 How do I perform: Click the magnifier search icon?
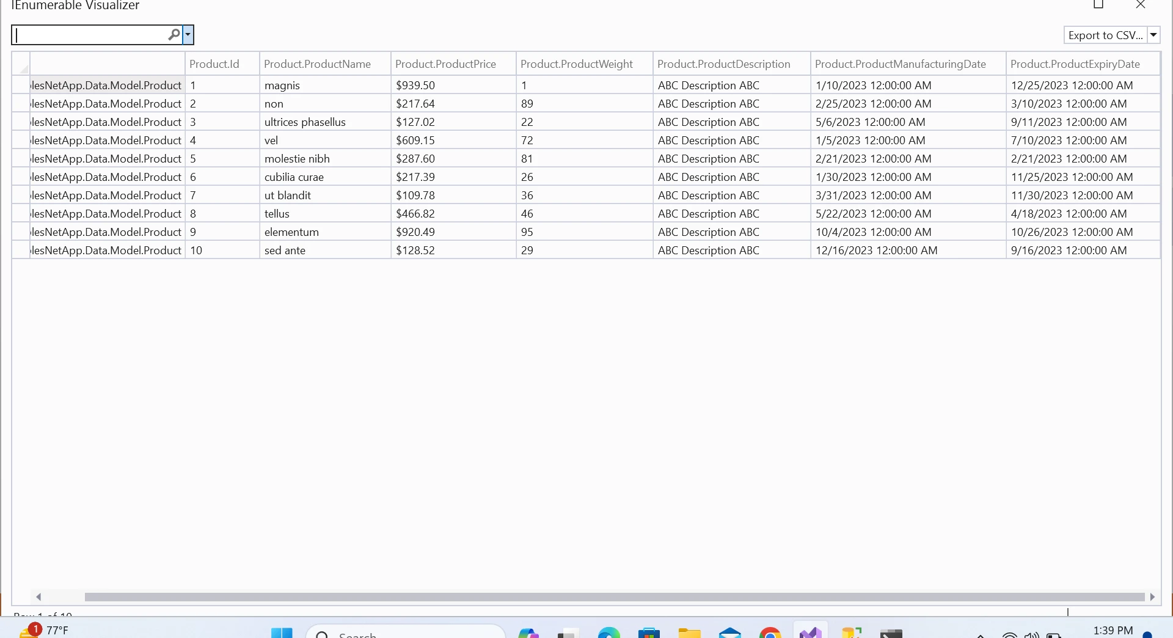tap(174, 35)
